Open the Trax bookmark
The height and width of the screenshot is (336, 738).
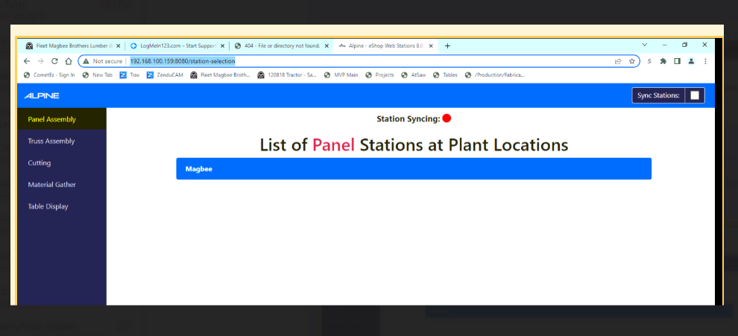pos(130,75)
